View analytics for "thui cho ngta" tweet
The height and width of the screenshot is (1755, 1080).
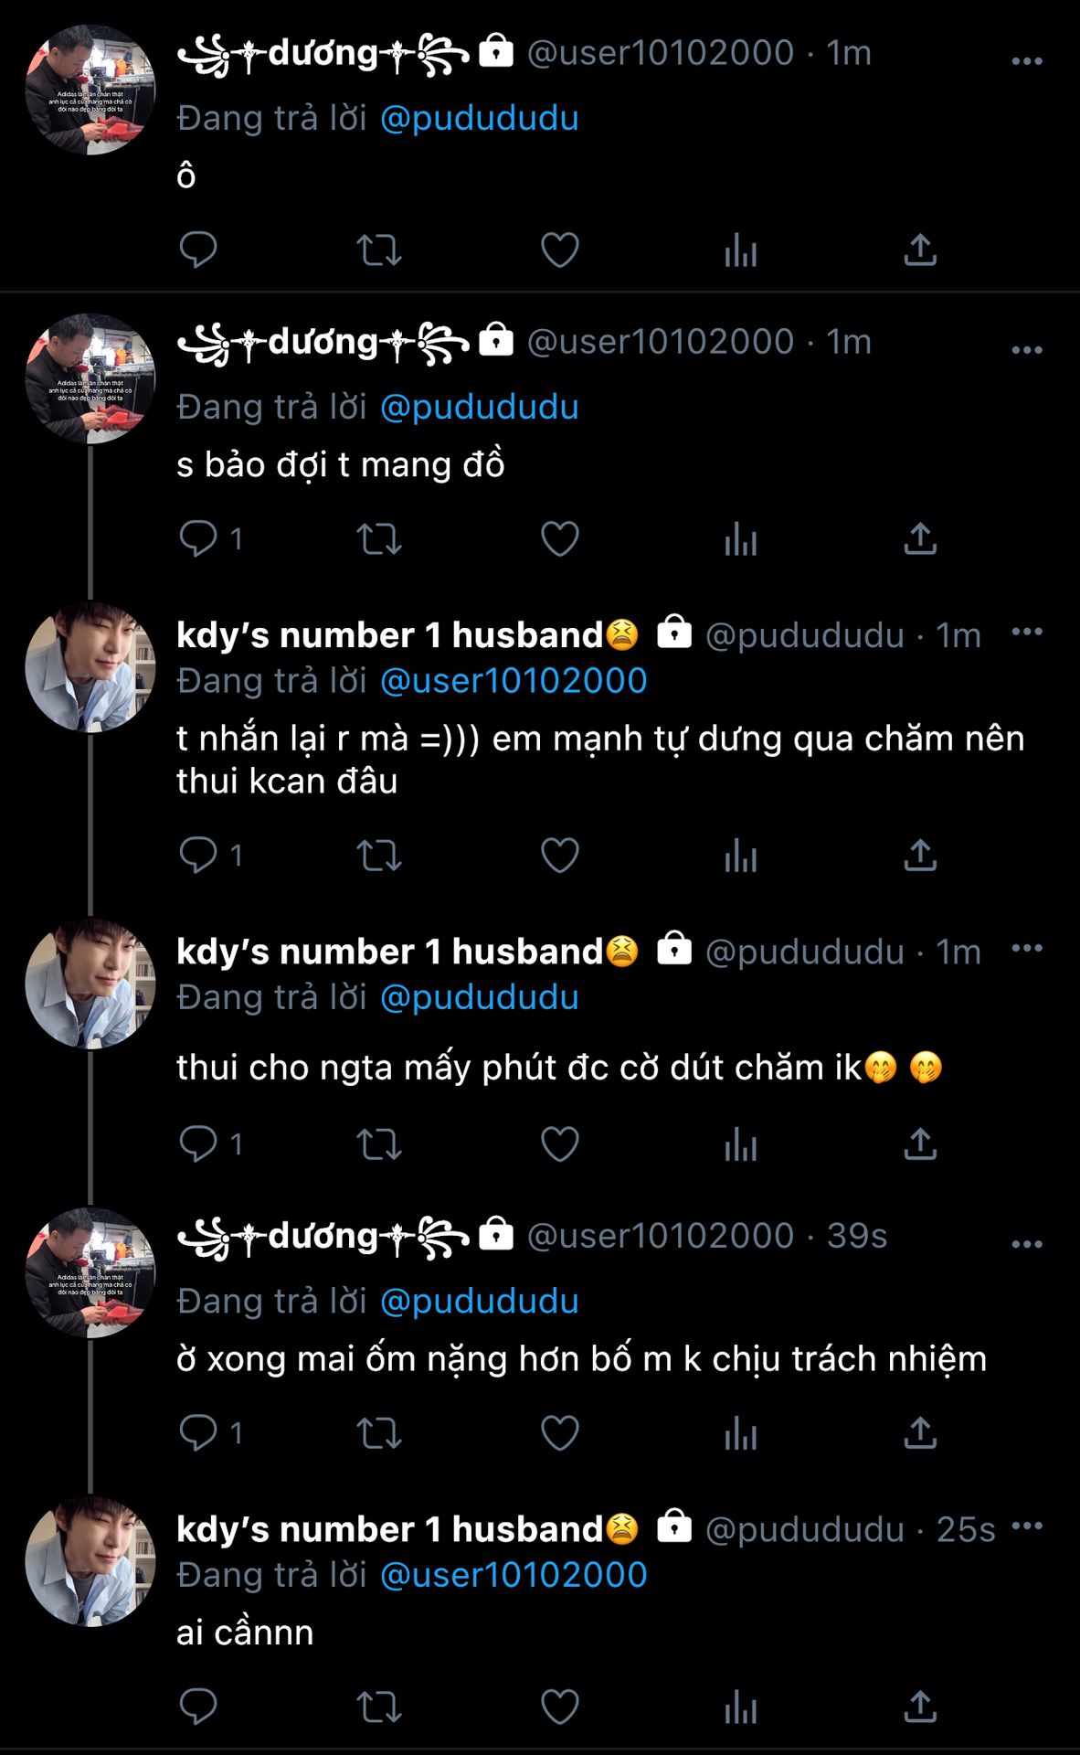point(740,1143)
